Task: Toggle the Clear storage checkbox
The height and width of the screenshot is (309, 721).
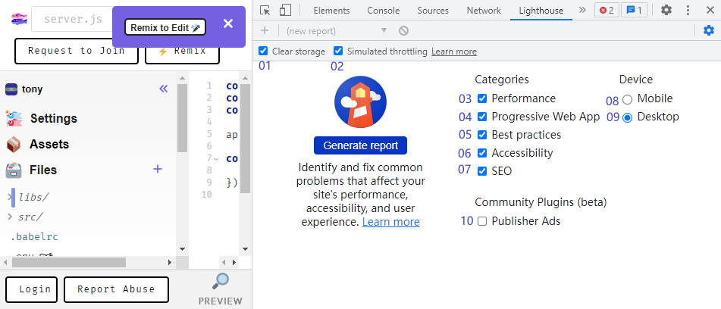Action: click(x=263, y=51)
